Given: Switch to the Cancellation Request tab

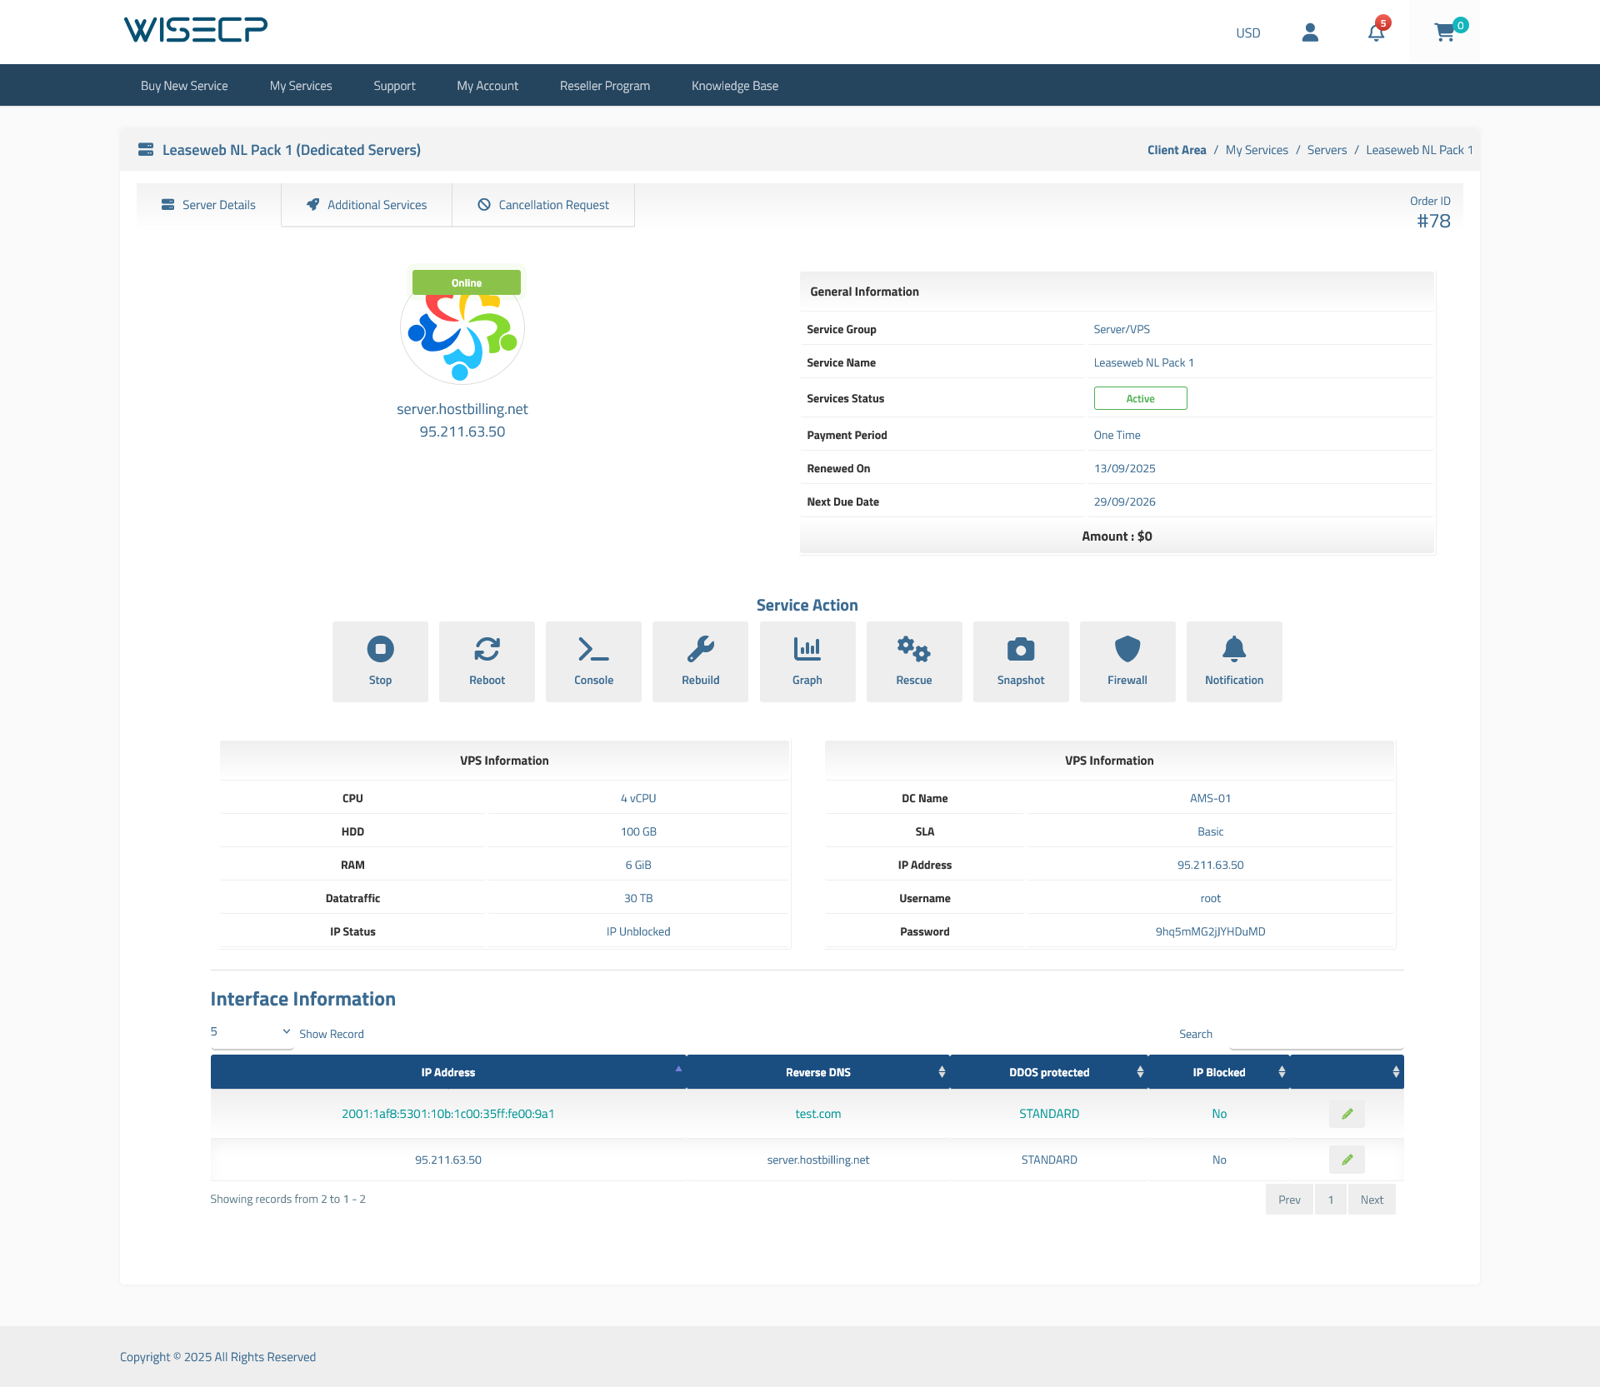Looking at the screenshot, I should [x=543, y=205].
